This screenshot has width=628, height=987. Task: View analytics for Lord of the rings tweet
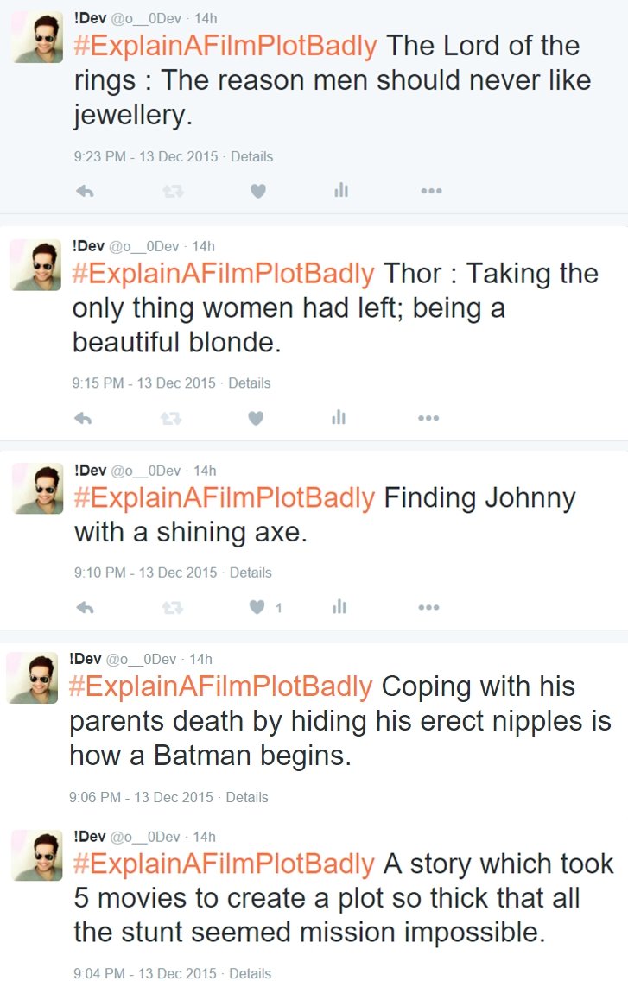(341, 191)
